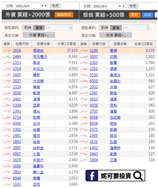Sort by 外資1日買超 column header
Screen dimensions: 158x188
click(x=67, y=44)
